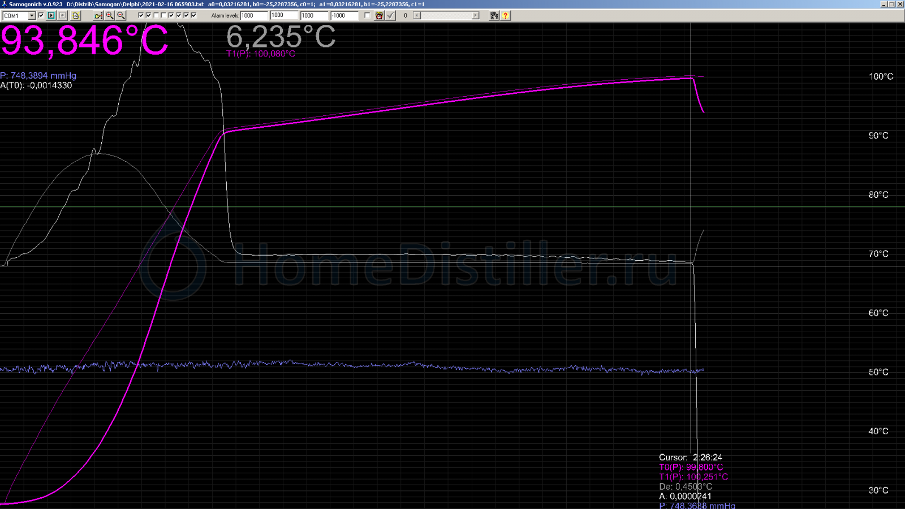Click the Alarm levels field showing -1000
Screen dimensions: 905x509
point(344,15)
